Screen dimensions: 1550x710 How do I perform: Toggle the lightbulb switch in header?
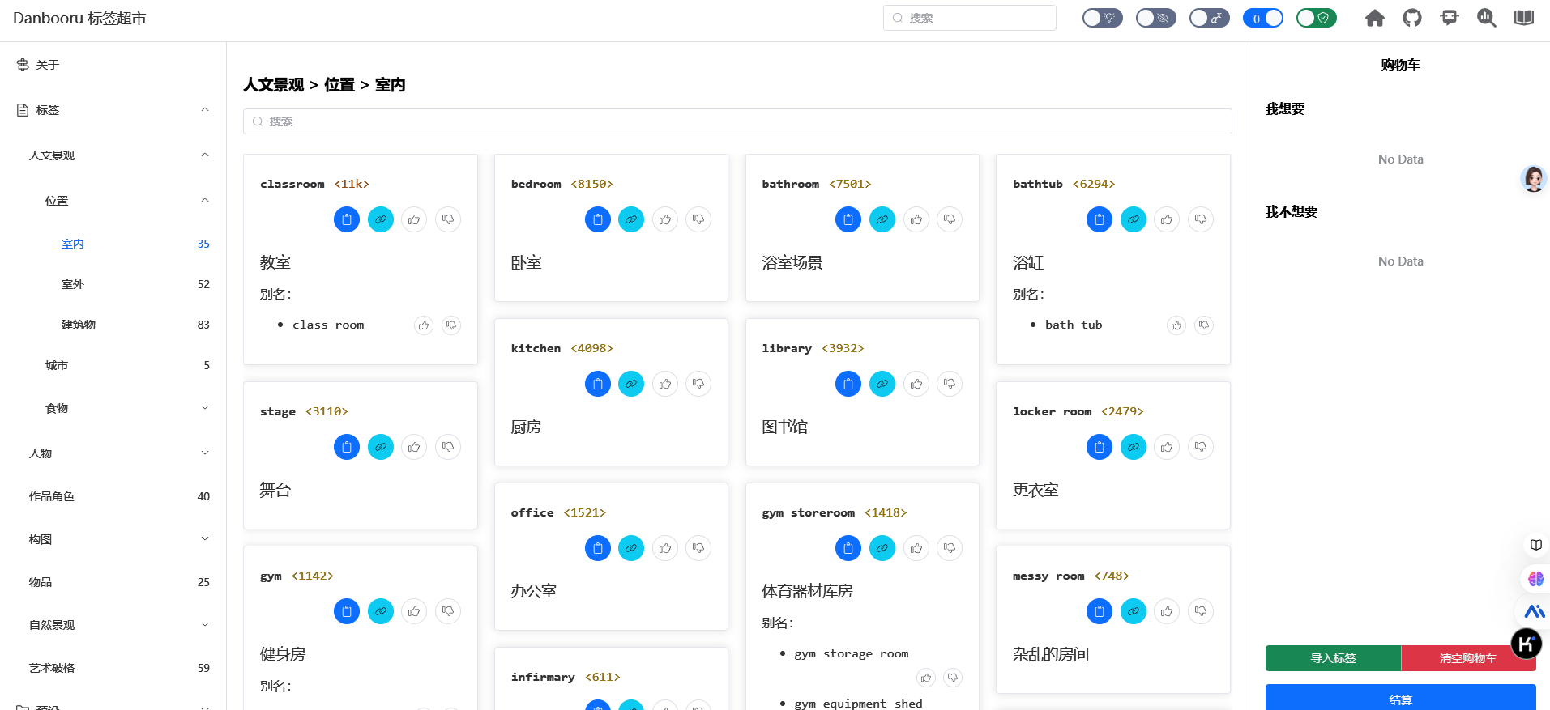pyautogui.click(x=1102, y=18)
